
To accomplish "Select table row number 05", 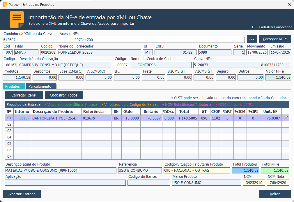I will (147, 144).
